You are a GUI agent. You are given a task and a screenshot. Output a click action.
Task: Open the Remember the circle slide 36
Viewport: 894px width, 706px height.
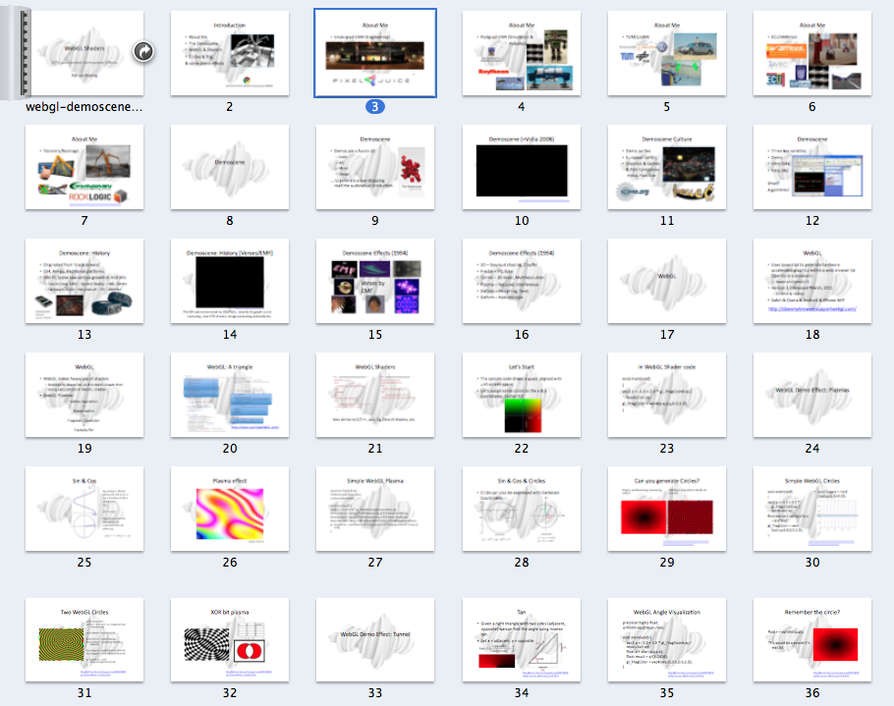pos(811,640)
